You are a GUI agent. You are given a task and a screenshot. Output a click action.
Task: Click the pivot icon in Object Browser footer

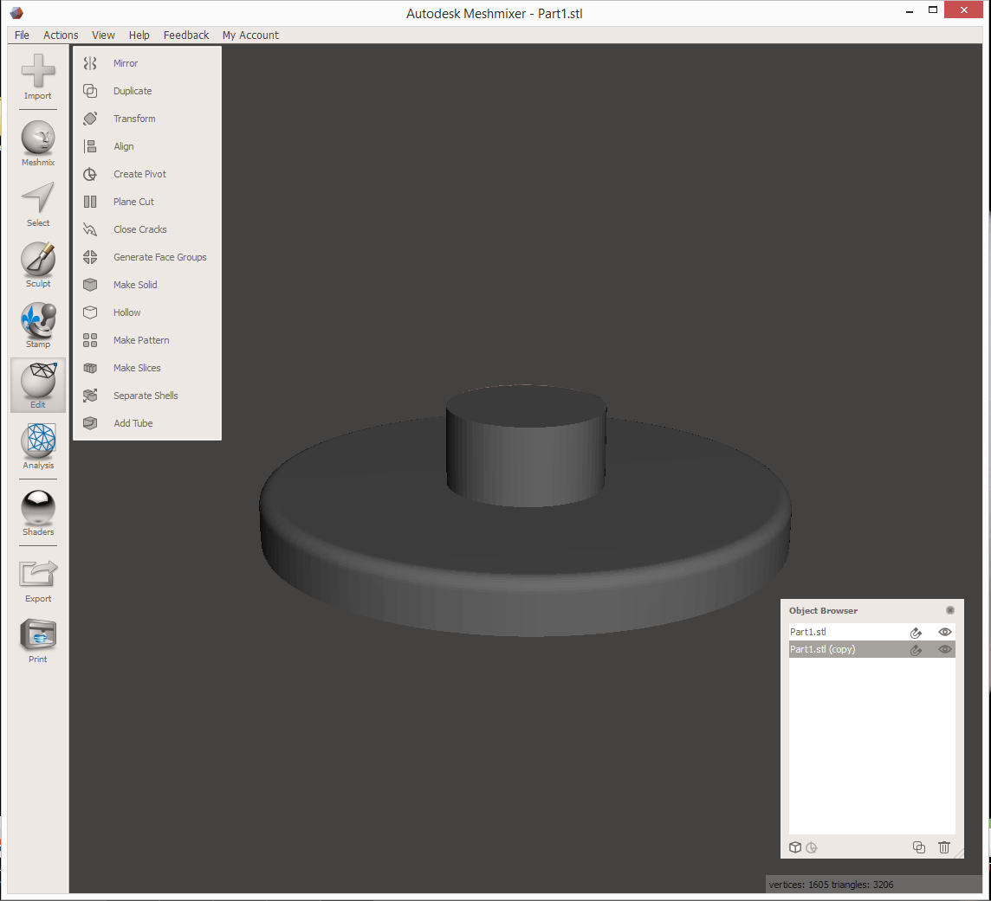[812, 847]
